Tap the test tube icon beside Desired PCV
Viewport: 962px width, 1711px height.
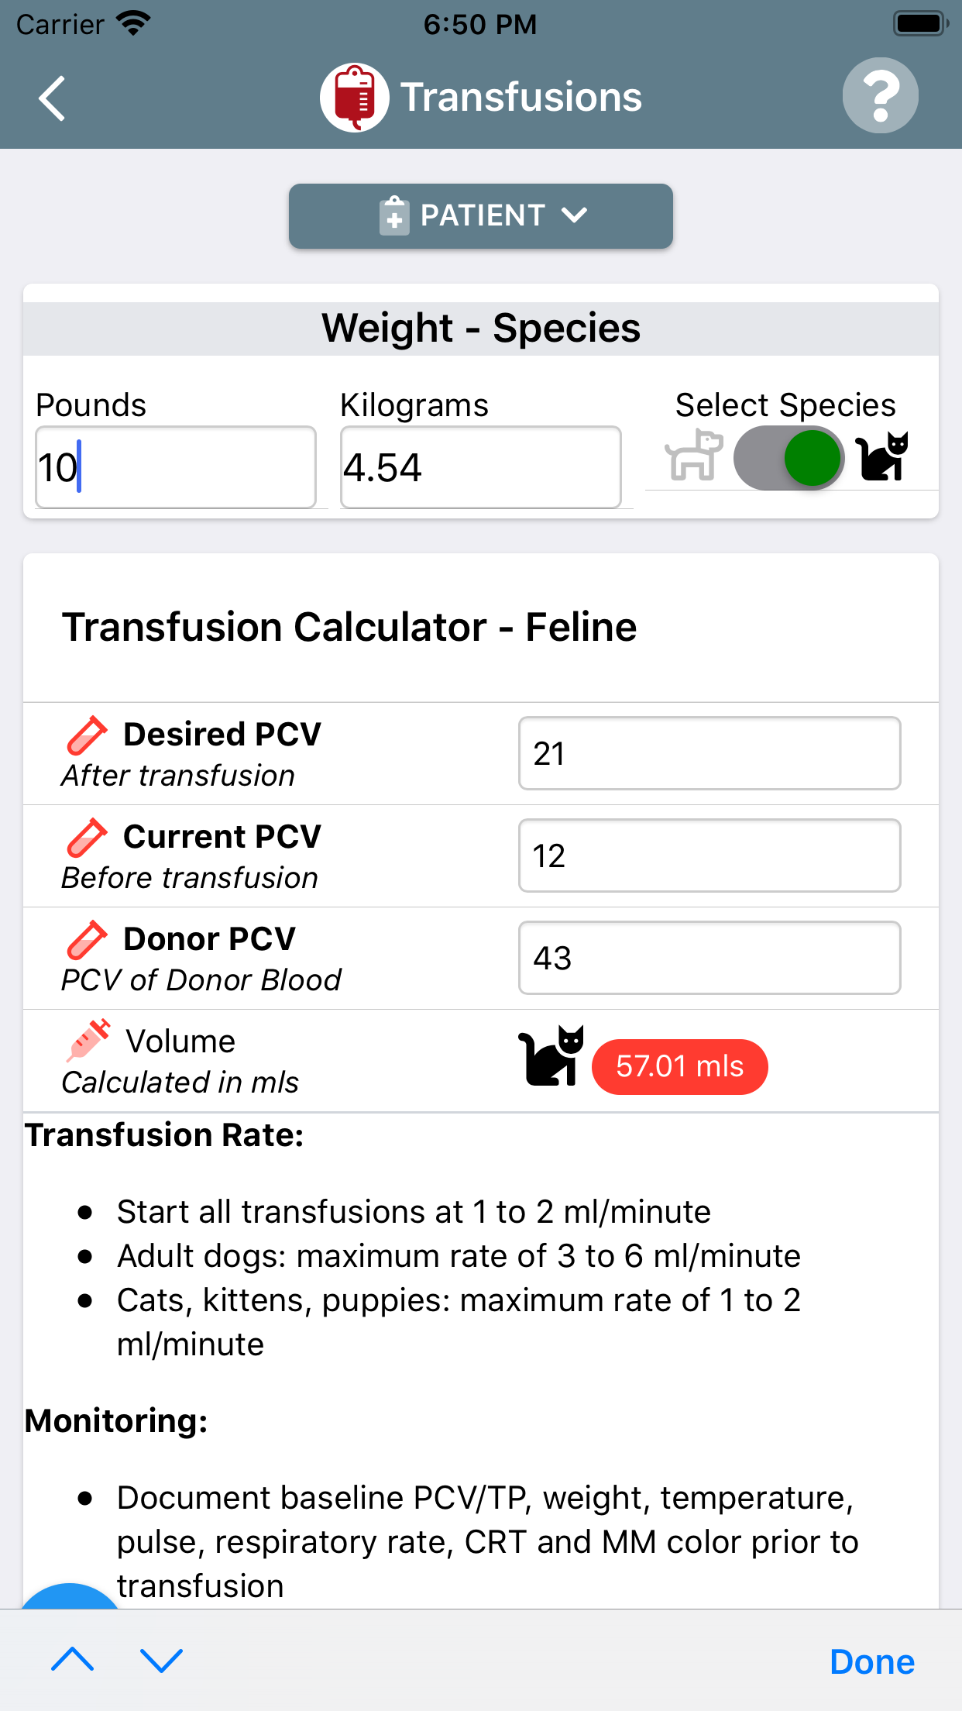[87, 735]
